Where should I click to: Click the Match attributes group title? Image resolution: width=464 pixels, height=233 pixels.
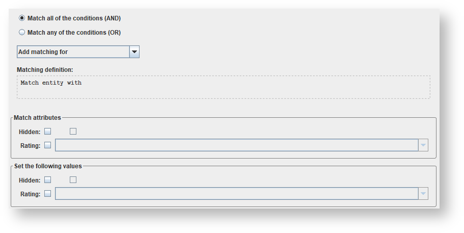[37, 118]
